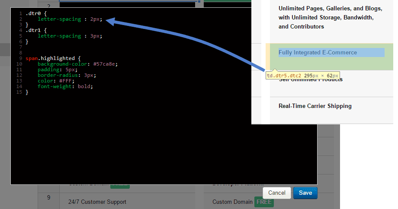This screenshot has height=209, width=398.
Task: Click the Save button
Action: (x=305, y=193)
